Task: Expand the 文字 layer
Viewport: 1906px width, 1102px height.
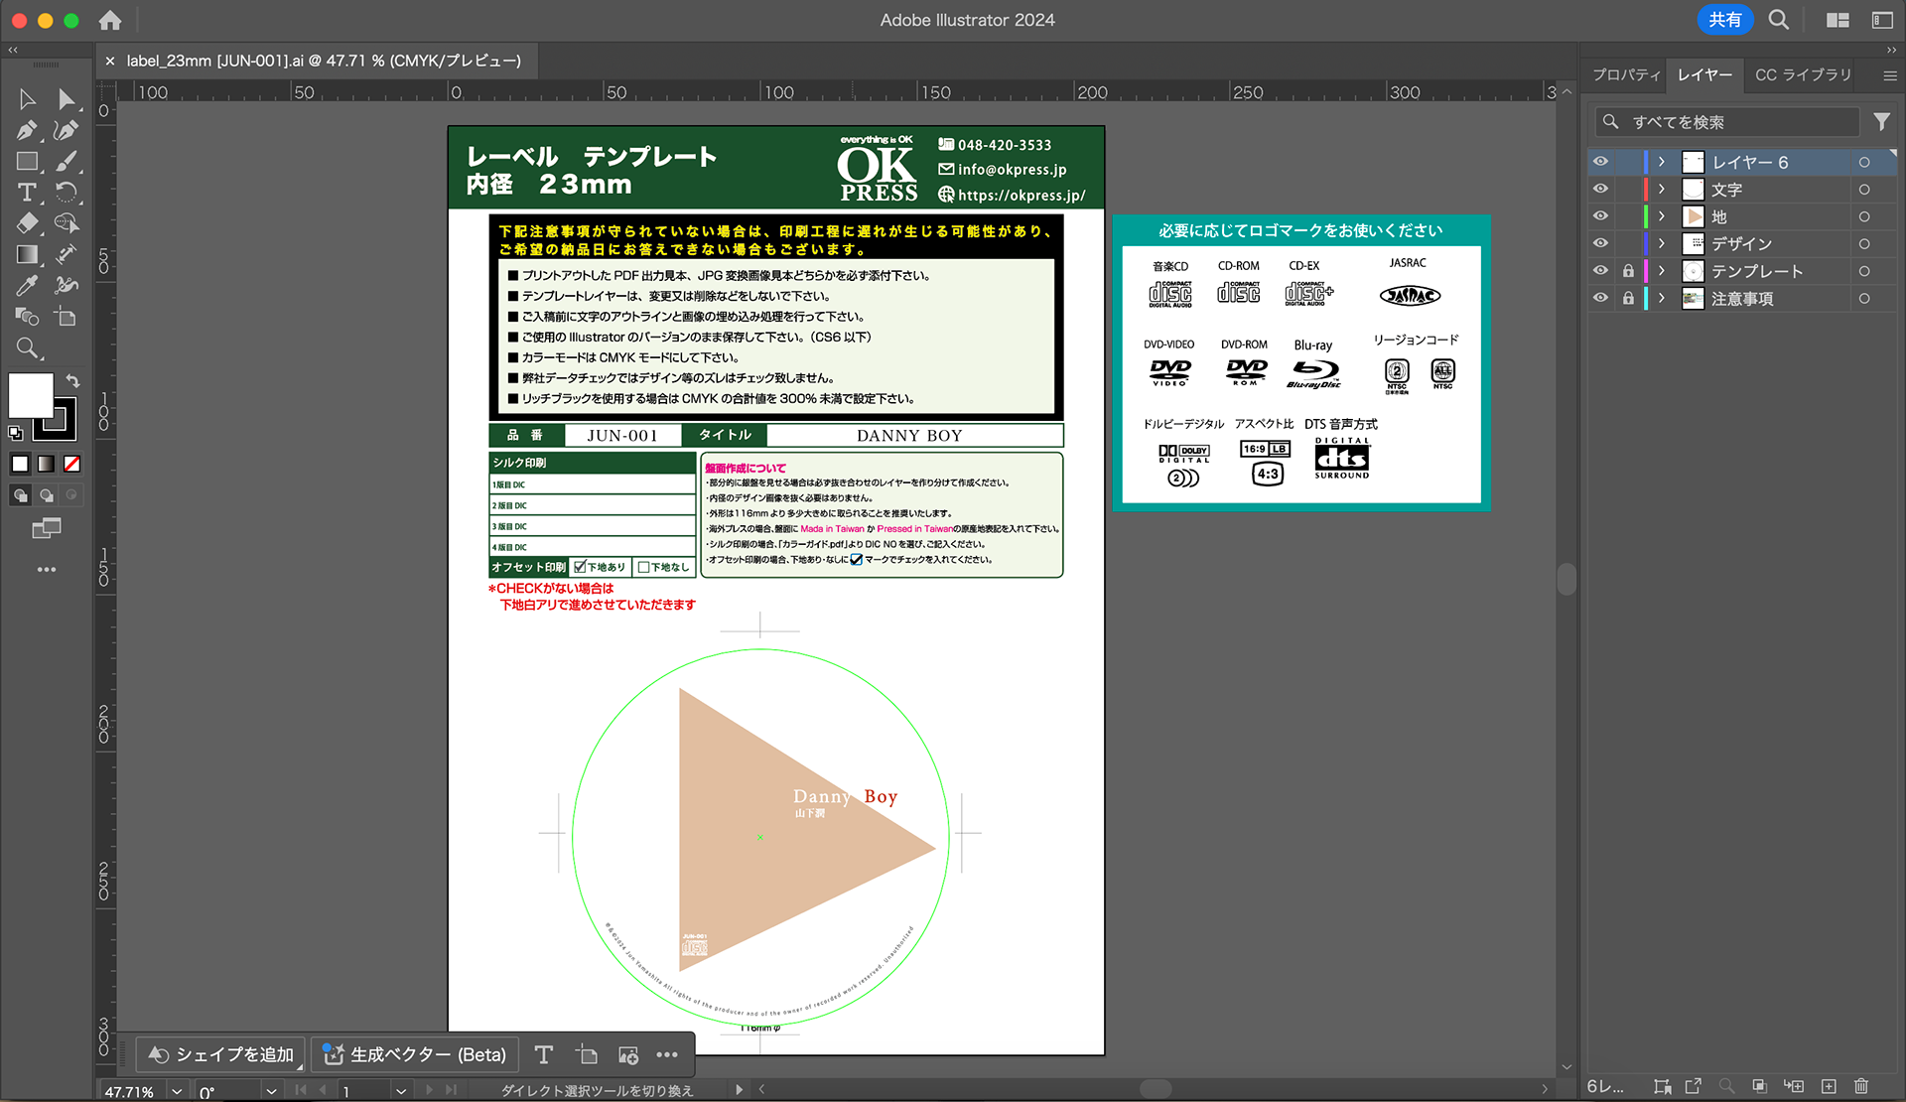Action: pos(1662,189)
